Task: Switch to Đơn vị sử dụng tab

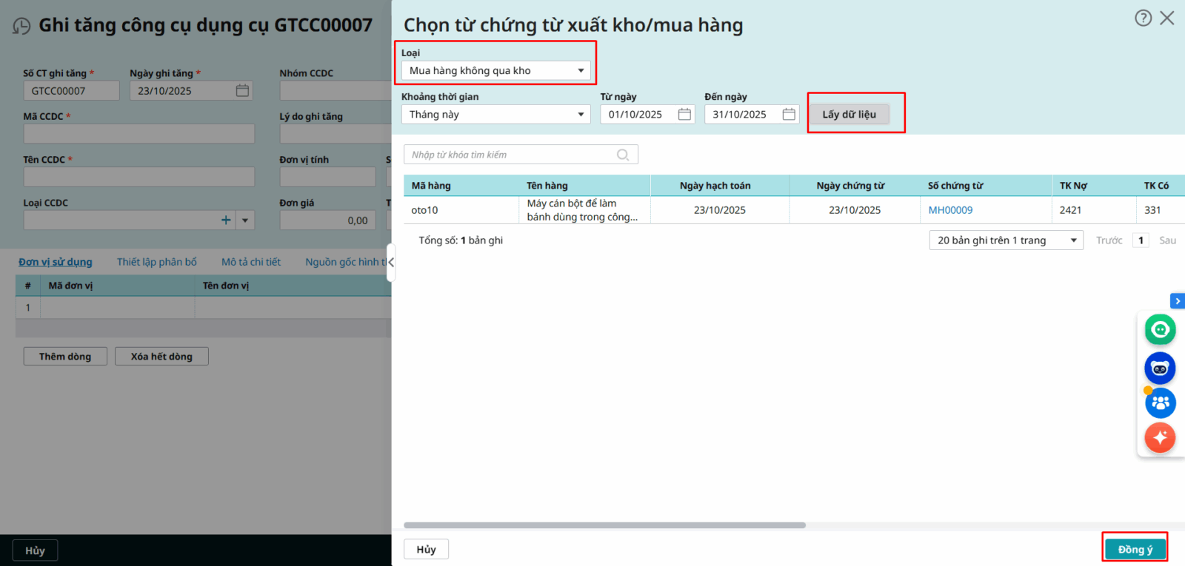Action: click(56, 262)
